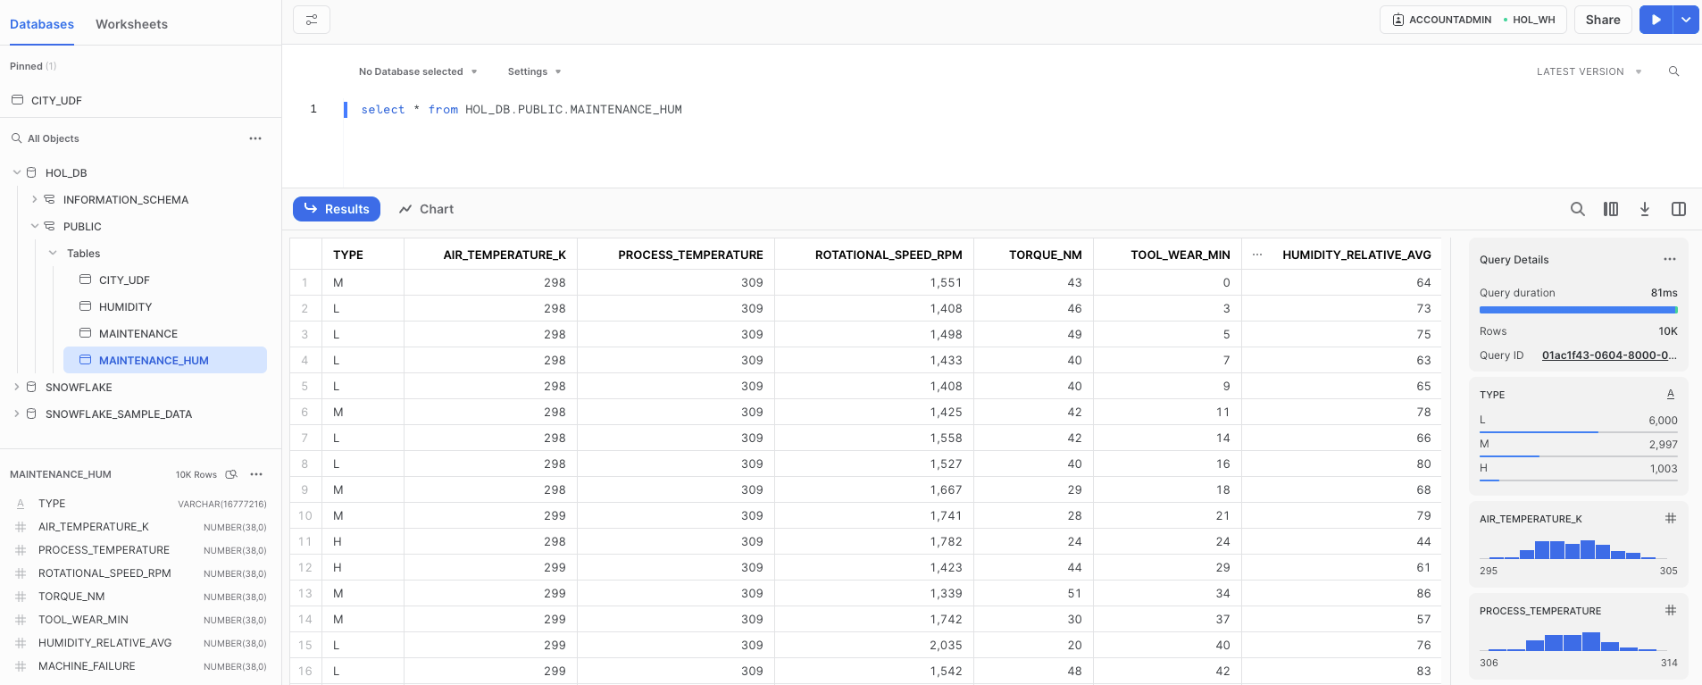Open the pinned CITY_UDF object
Screen dimensions: 1702x685
[x=56, y=100]
